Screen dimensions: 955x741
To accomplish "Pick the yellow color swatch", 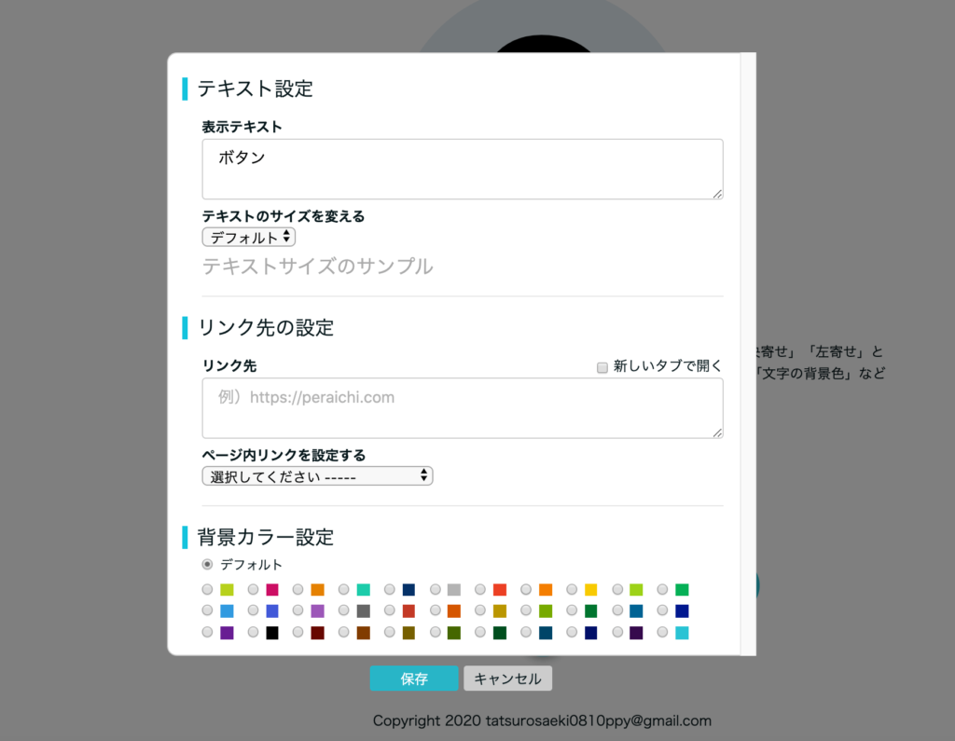I will [x=590, y=589].
